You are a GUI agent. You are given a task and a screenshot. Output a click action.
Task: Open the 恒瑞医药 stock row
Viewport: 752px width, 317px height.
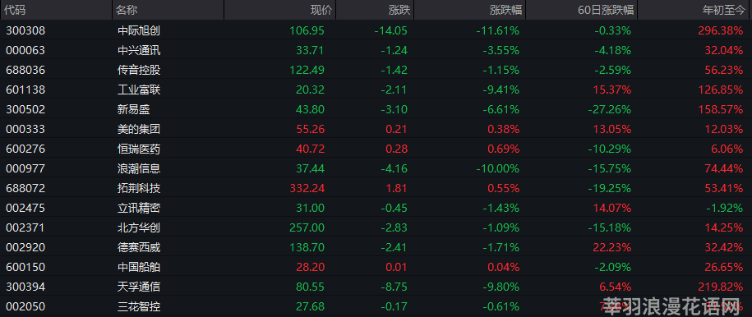tap(376, 149)
